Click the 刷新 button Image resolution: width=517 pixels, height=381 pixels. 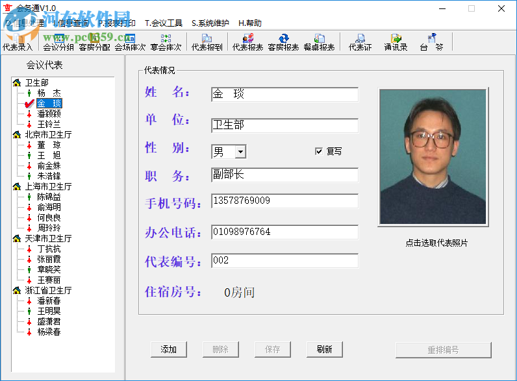[x=325, y=349]
